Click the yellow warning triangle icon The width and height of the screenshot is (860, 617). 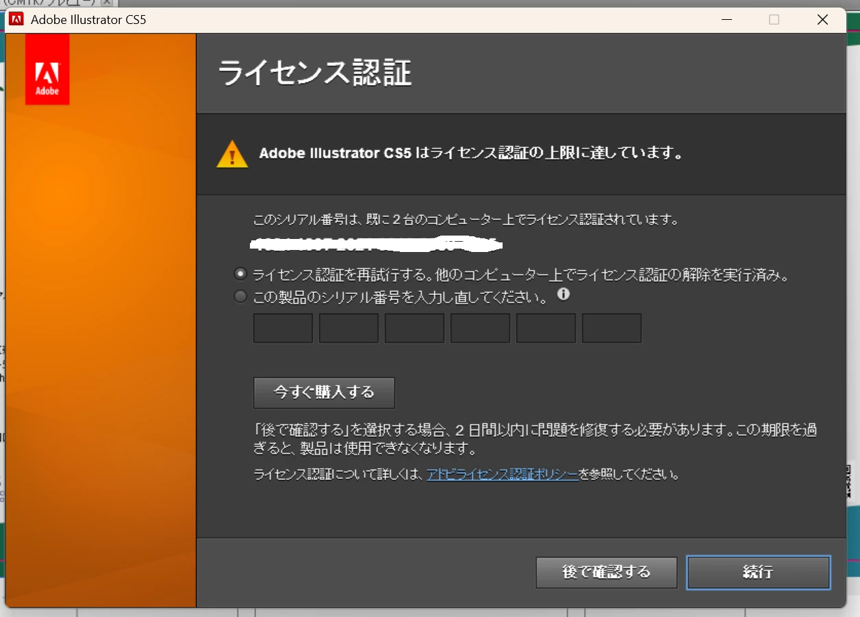[x=232, y=154]
